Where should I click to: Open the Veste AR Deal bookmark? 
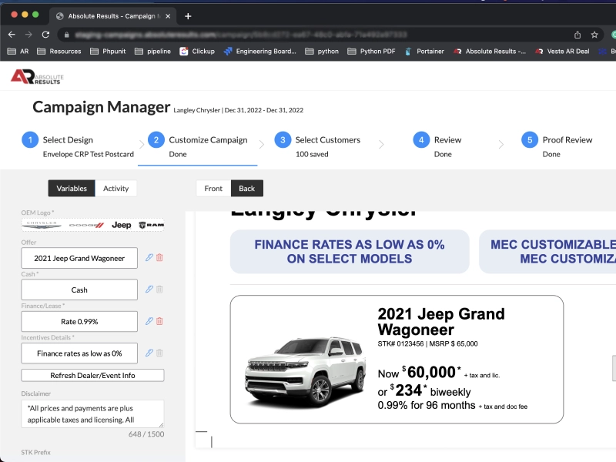click(562, 51)
